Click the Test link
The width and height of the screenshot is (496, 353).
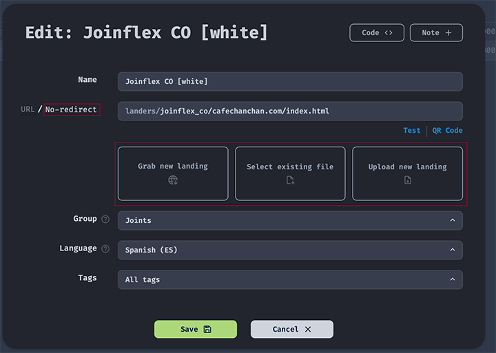click(411, 131)
